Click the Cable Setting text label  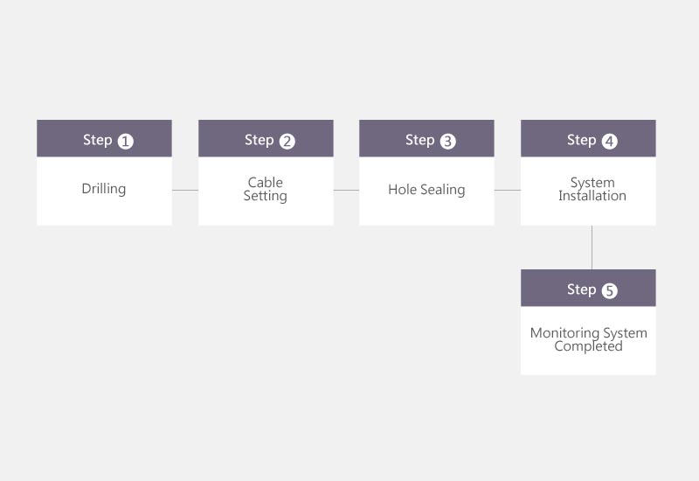(266, 189)
